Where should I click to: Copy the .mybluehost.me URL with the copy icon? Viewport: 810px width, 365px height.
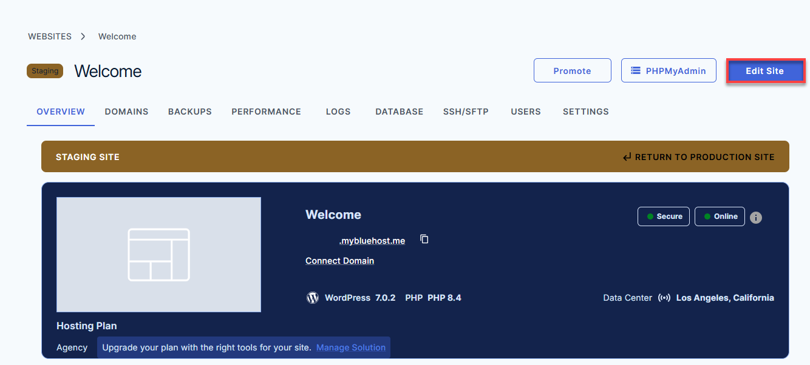(x=424, y=239)
